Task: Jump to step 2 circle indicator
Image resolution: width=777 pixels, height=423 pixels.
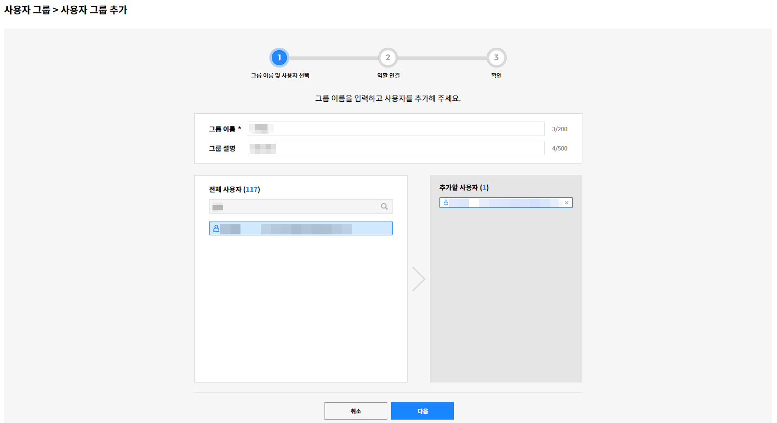Action: 388,58
